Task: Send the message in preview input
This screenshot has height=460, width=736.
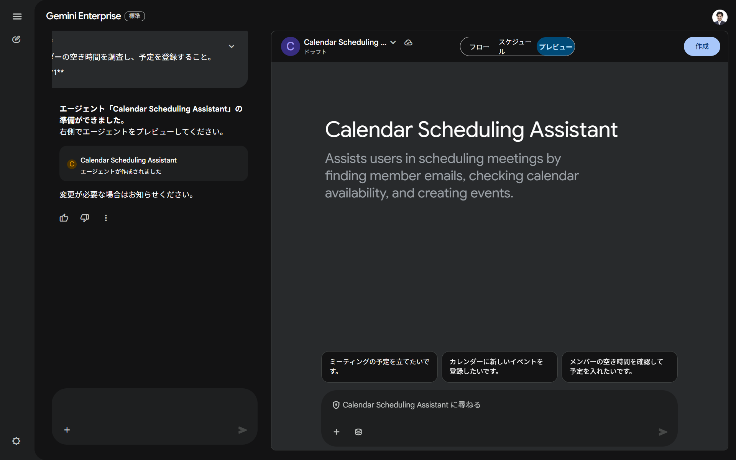Action: [663, 432]
